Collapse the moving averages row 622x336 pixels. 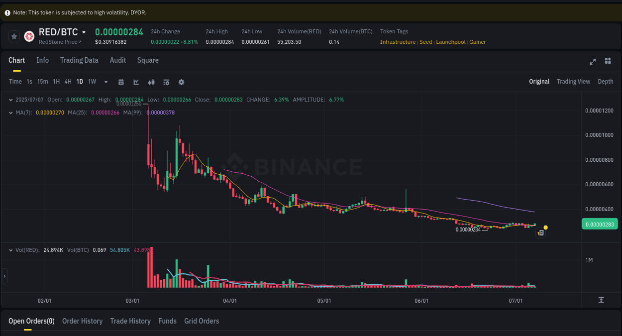point(10,112)
